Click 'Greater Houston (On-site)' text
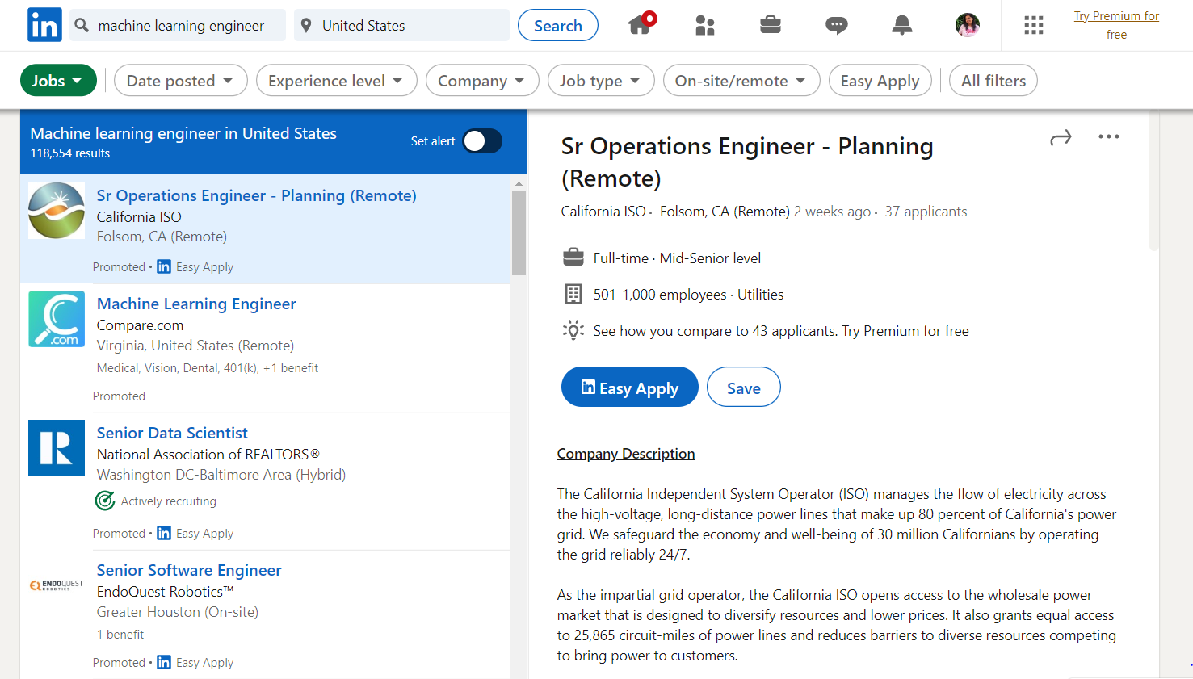The width and height of the screenshot is (1193, 679). pyautogui.click(x=178, y=612)
